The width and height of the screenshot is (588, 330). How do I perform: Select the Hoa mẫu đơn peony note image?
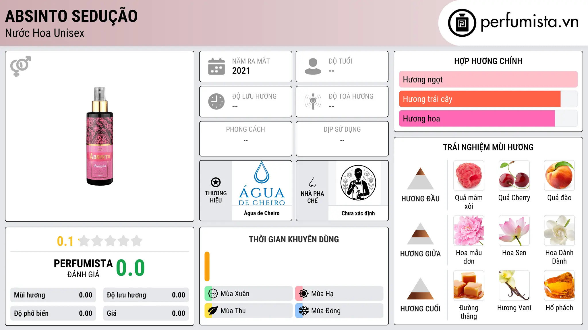point(469,231)
